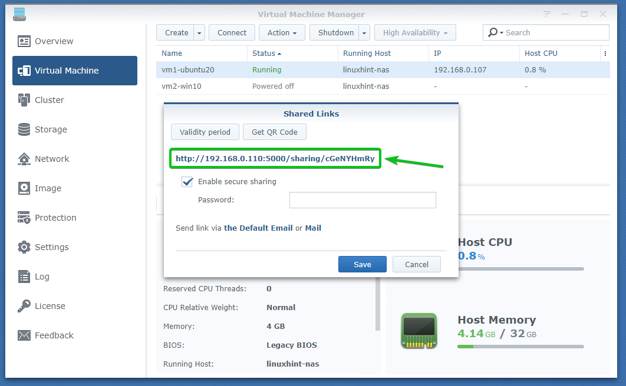This screenshot has height=386, width=626.
Task: Click the Search input box
Action: [x=546, y=32]
